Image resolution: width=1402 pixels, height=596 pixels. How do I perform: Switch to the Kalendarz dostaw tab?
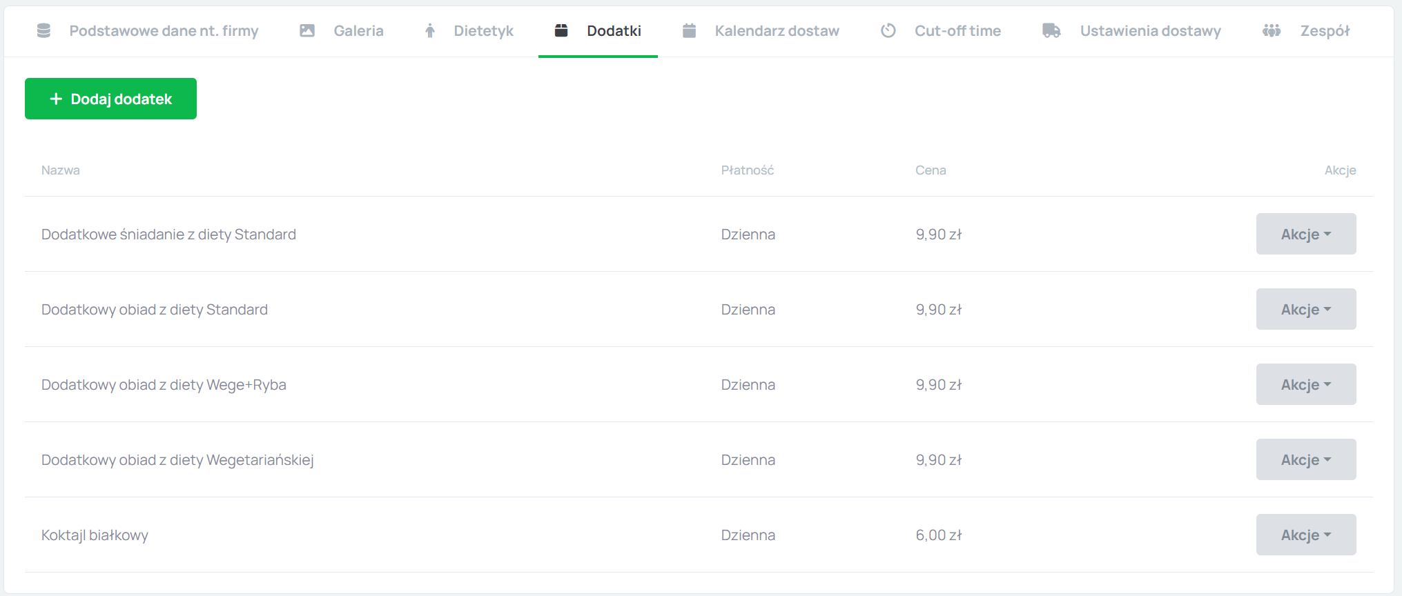coord(777,30)
